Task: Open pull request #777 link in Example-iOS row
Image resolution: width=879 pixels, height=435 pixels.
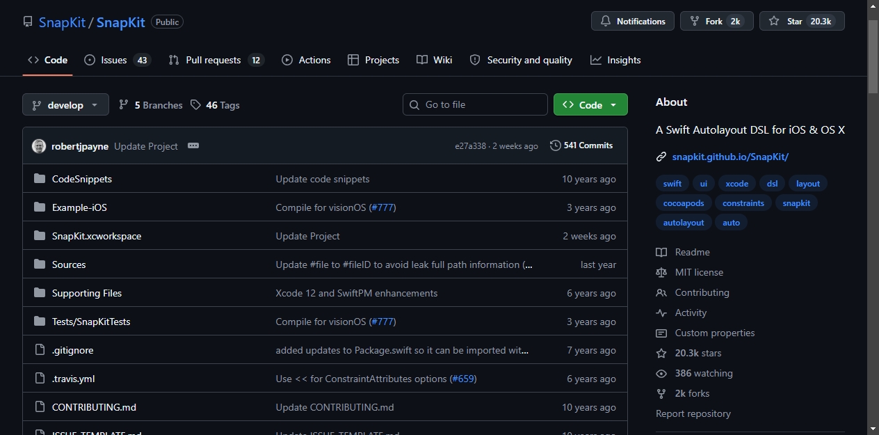Action: (382, 207)
